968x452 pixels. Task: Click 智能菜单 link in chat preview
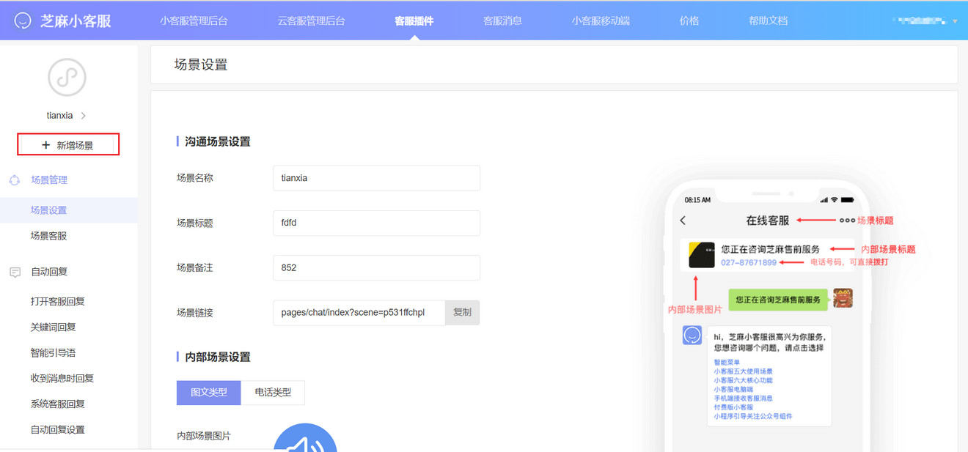pyautogui.click(x=727, y=363)
